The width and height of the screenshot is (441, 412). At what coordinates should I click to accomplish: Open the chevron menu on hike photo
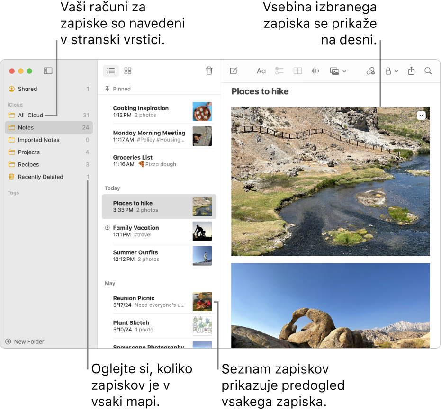tap(422, 116)
